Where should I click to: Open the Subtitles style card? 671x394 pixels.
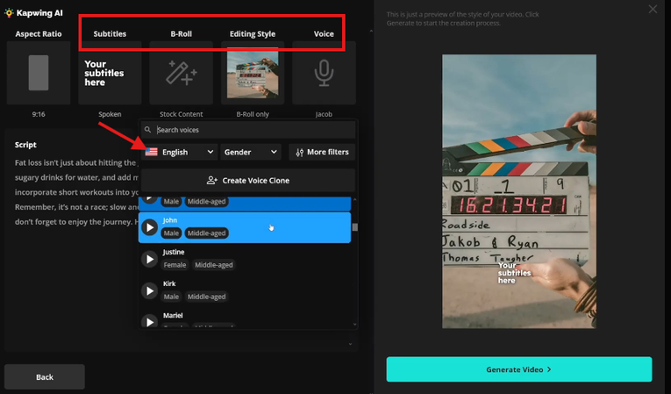click(x=110, y=73)
